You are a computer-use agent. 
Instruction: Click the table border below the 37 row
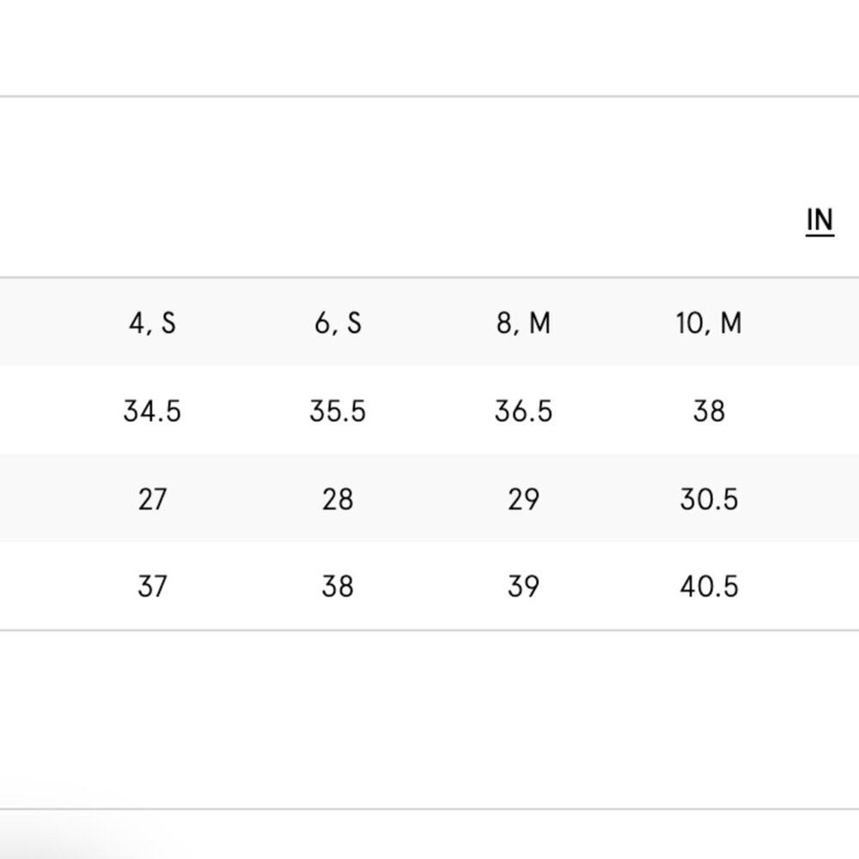coord(429,630)
